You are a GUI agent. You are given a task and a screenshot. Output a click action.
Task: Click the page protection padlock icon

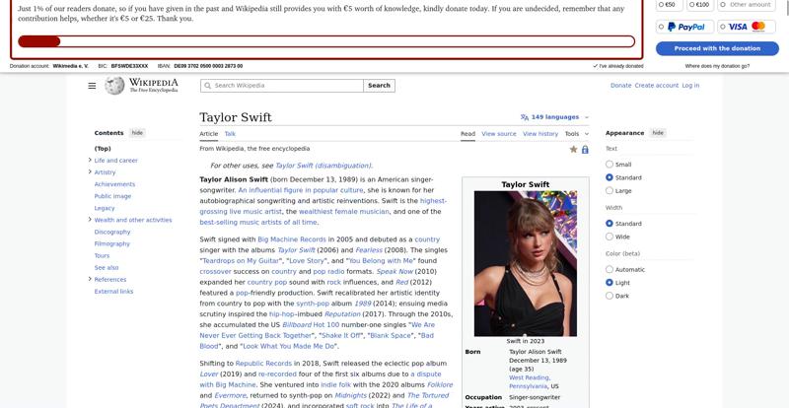[x=585, y=150]
